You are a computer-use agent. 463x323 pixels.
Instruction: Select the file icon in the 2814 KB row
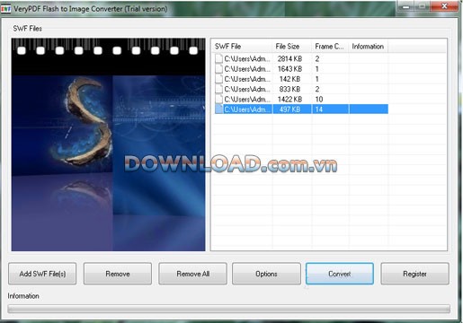coord(218,58)
